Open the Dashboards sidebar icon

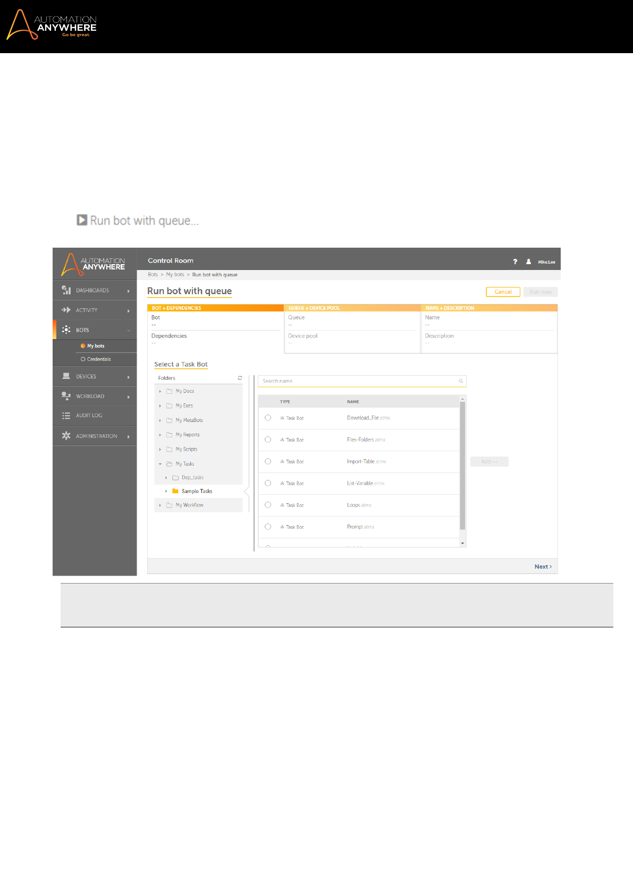point(66,290)
